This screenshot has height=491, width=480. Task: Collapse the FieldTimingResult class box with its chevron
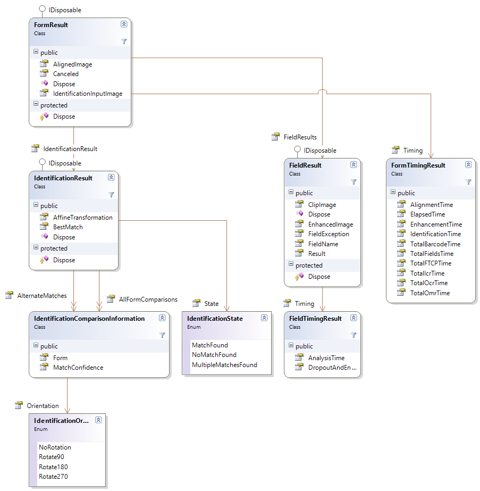353,318
